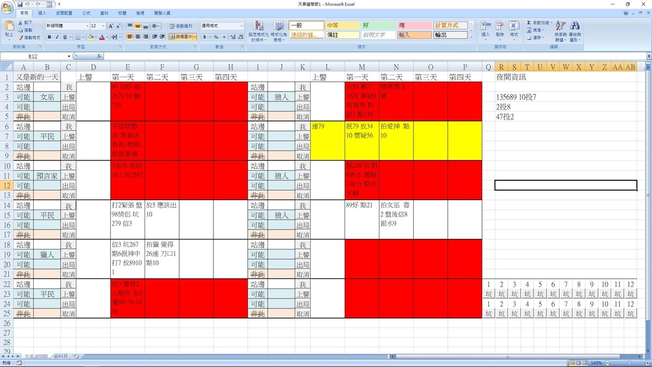
Task: Open the 公式 ribbon tab
Action: pos(86,13)
